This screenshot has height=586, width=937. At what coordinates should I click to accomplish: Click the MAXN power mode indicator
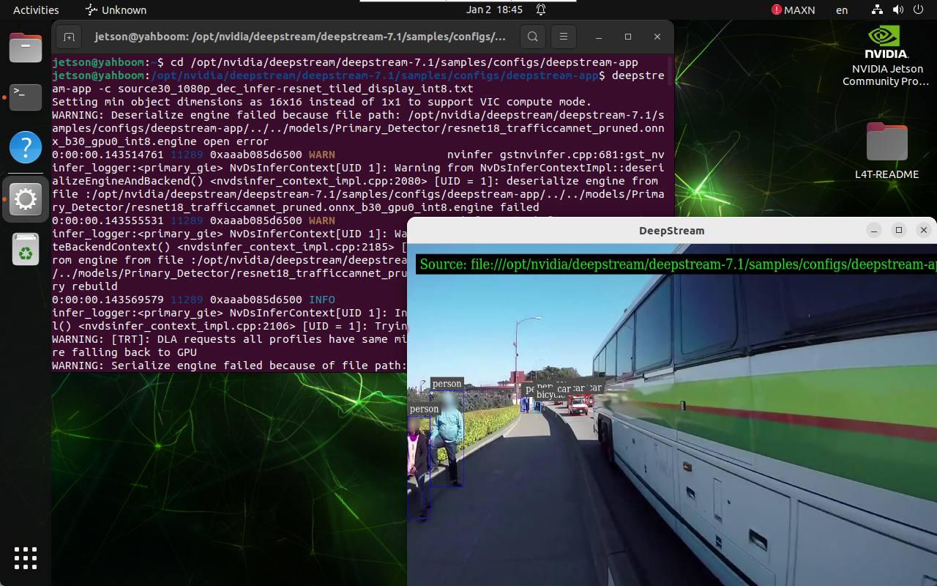tap(793, 10)
